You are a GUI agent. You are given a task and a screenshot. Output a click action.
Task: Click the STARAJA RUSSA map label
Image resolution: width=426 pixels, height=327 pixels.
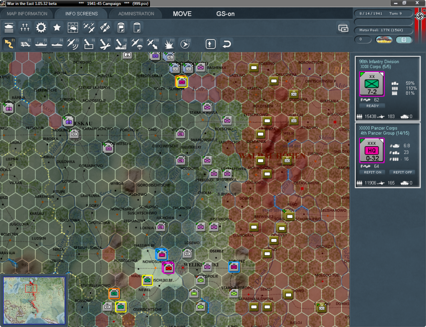[x=203, y=113]
